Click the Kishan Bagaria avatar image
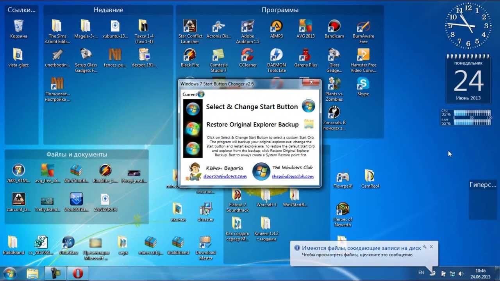500x281 pixels. (194, 172)
